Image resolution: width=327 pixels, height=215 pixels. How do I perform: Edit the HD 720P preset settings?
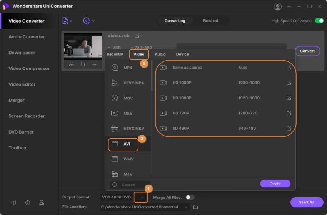point(289,113)
